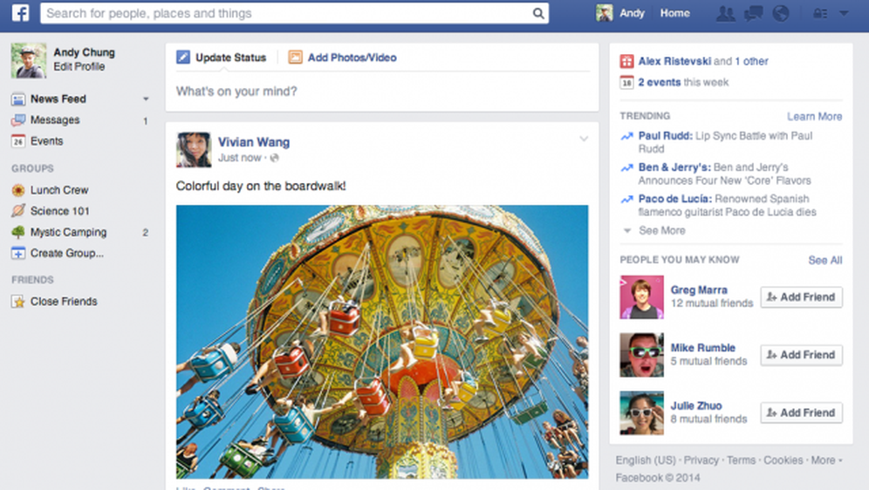
Task: Open the notifications globe icon
Action: coord(780,13)
